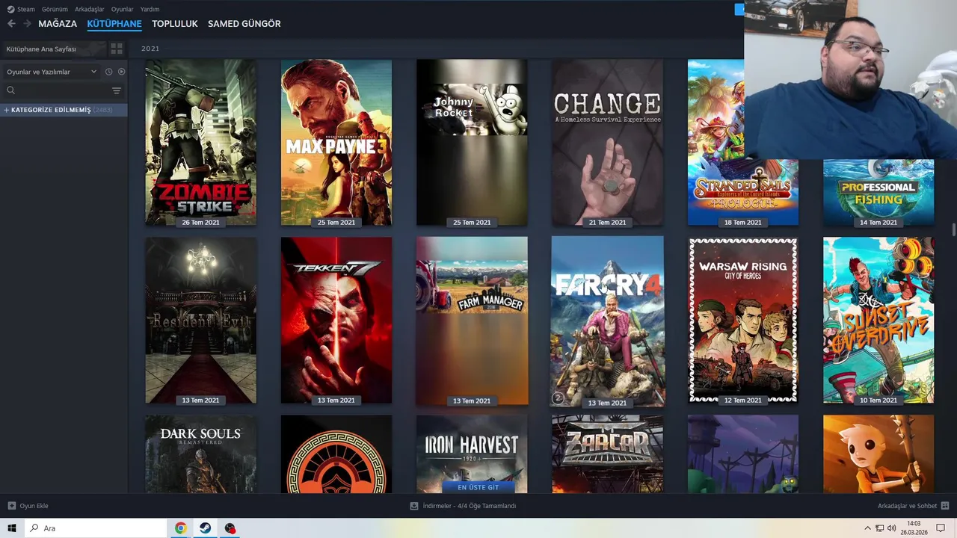
Task: Open CHANGE Homeless Survival cover
Action: 607,143
